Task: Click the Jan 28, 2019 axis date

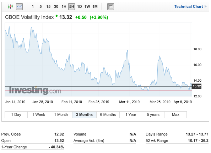Action: [43, 102]
